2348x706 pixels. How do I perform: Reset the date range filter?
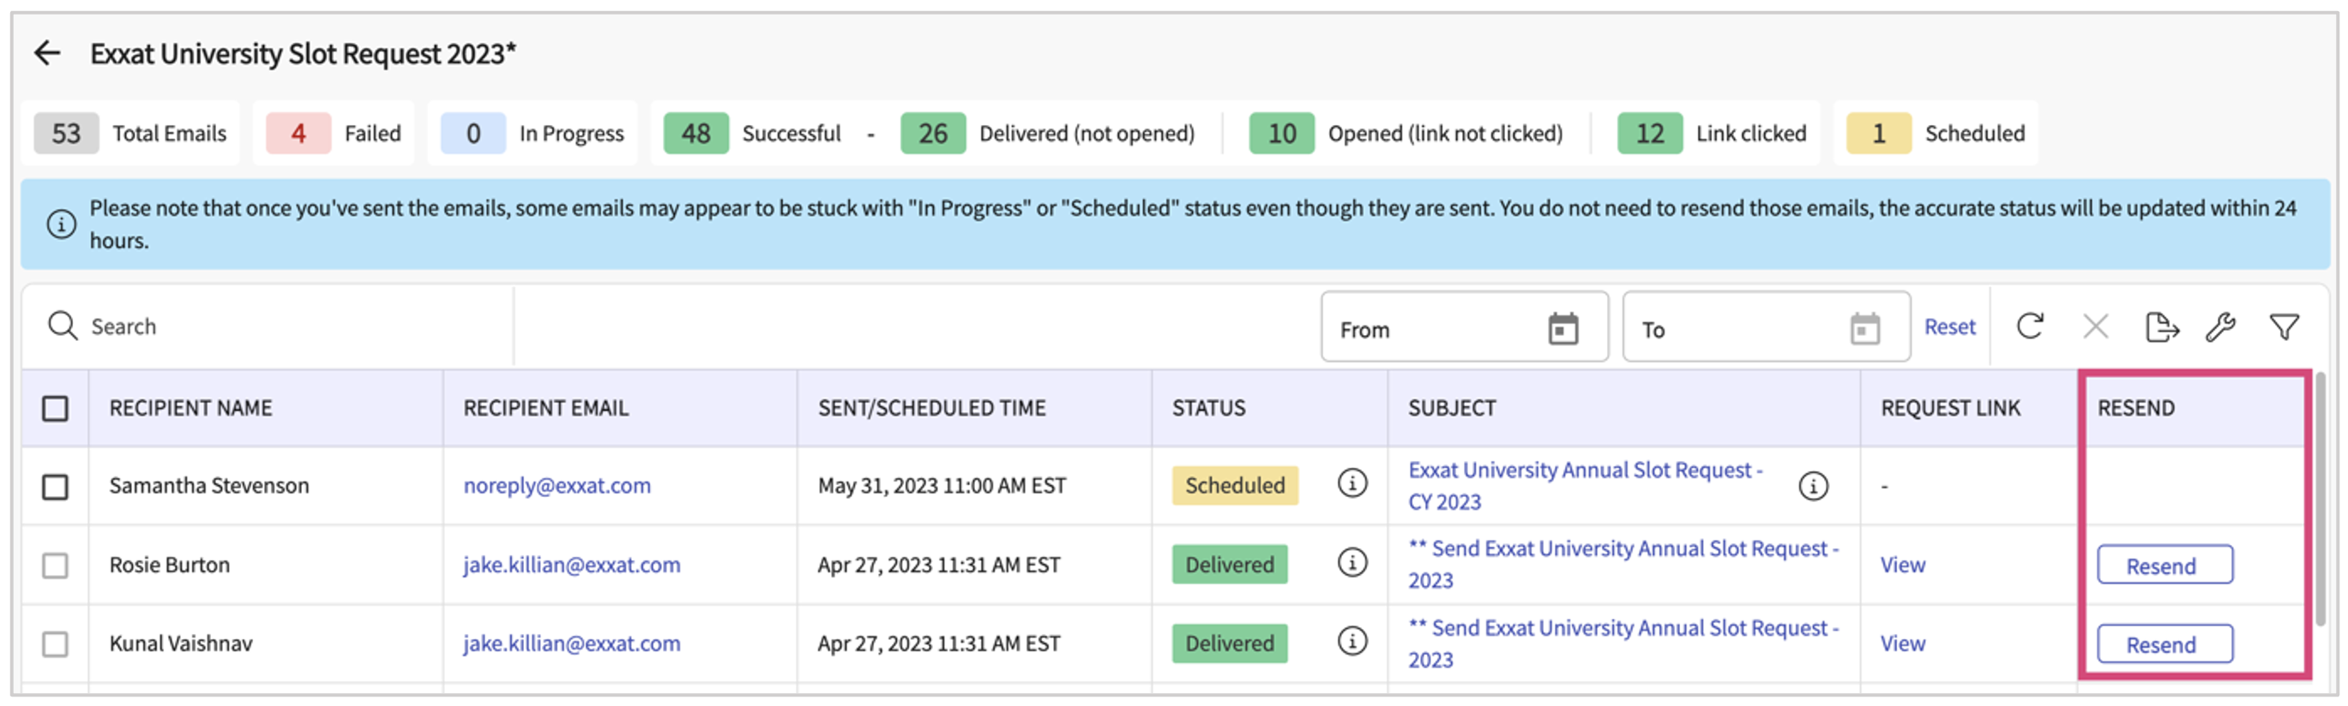(1950, 326)
